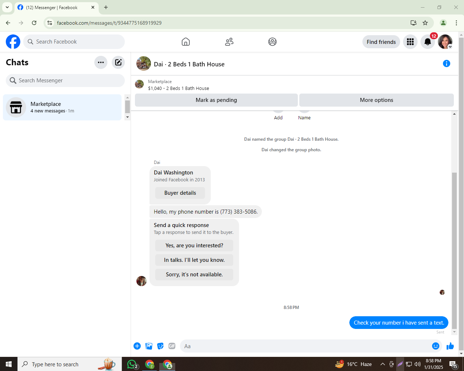The width and height of the screenshot is (464, 371).
Task: Send quick response 'In talks. I'll let you know.'
Action: [x=194, y=260]
